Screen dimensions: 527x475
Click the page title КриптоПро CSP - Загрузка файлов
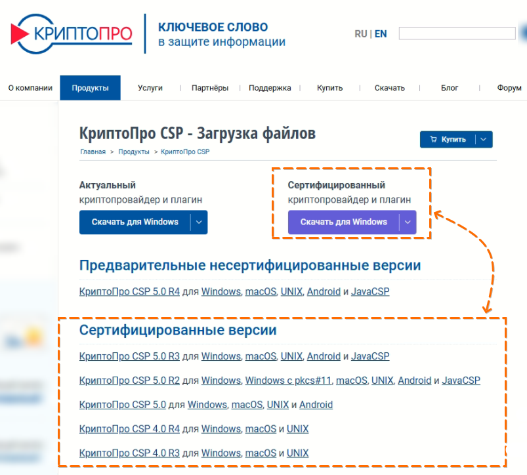click(198, 133)
